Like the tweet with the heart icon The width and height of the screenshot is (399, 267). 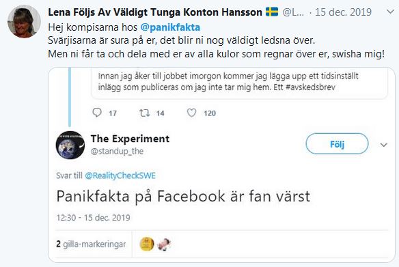tap(191, 113)
